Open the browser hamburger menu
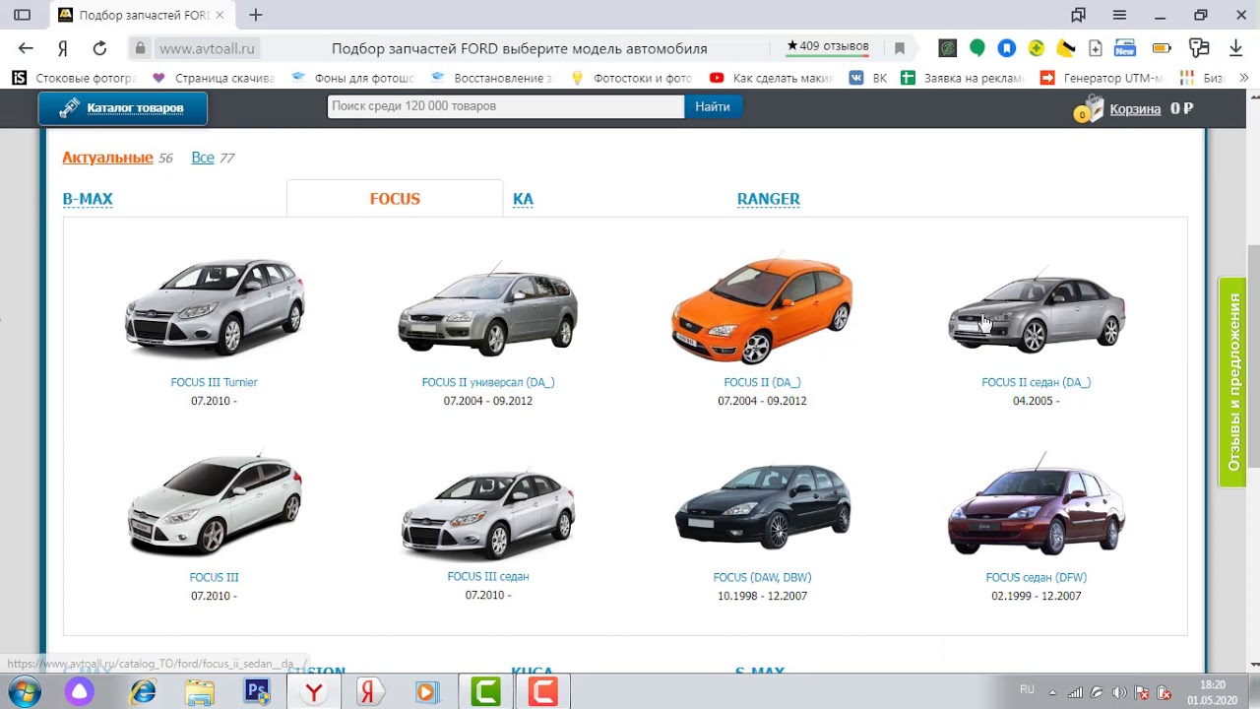Image resolution: width=1260 pixels, height=709 pixels. [x=1119, y=15]
